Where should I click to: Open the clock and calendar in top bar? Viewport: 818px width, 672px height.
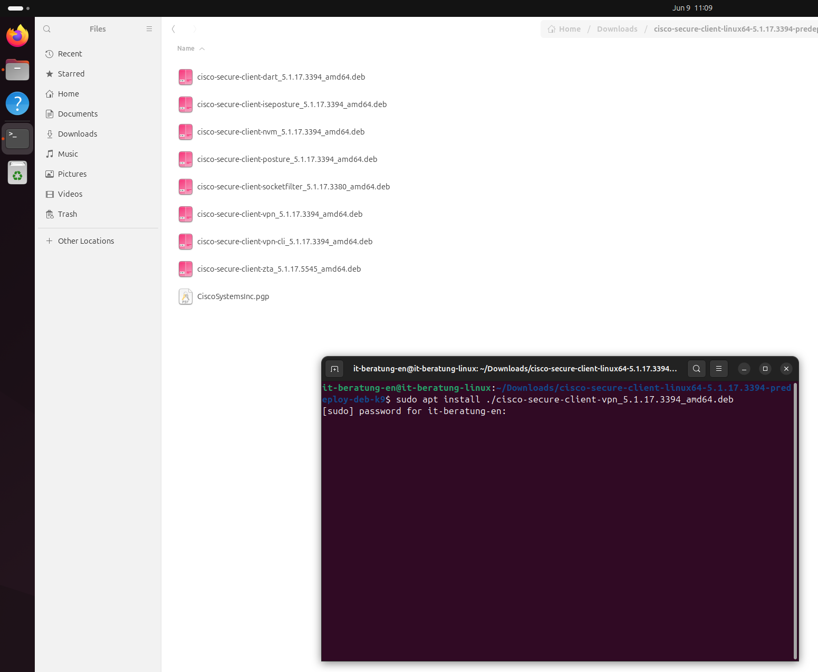click(692, 8)
